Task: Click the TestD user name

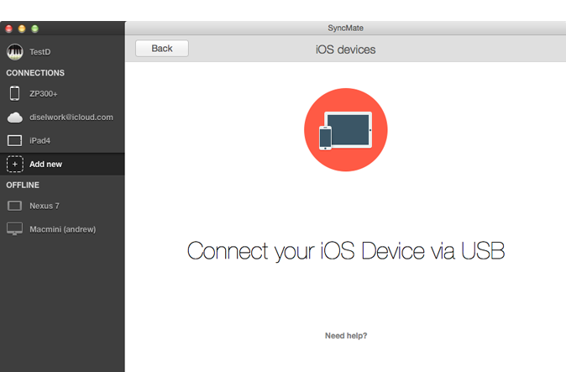Action: tap(40, 52)
